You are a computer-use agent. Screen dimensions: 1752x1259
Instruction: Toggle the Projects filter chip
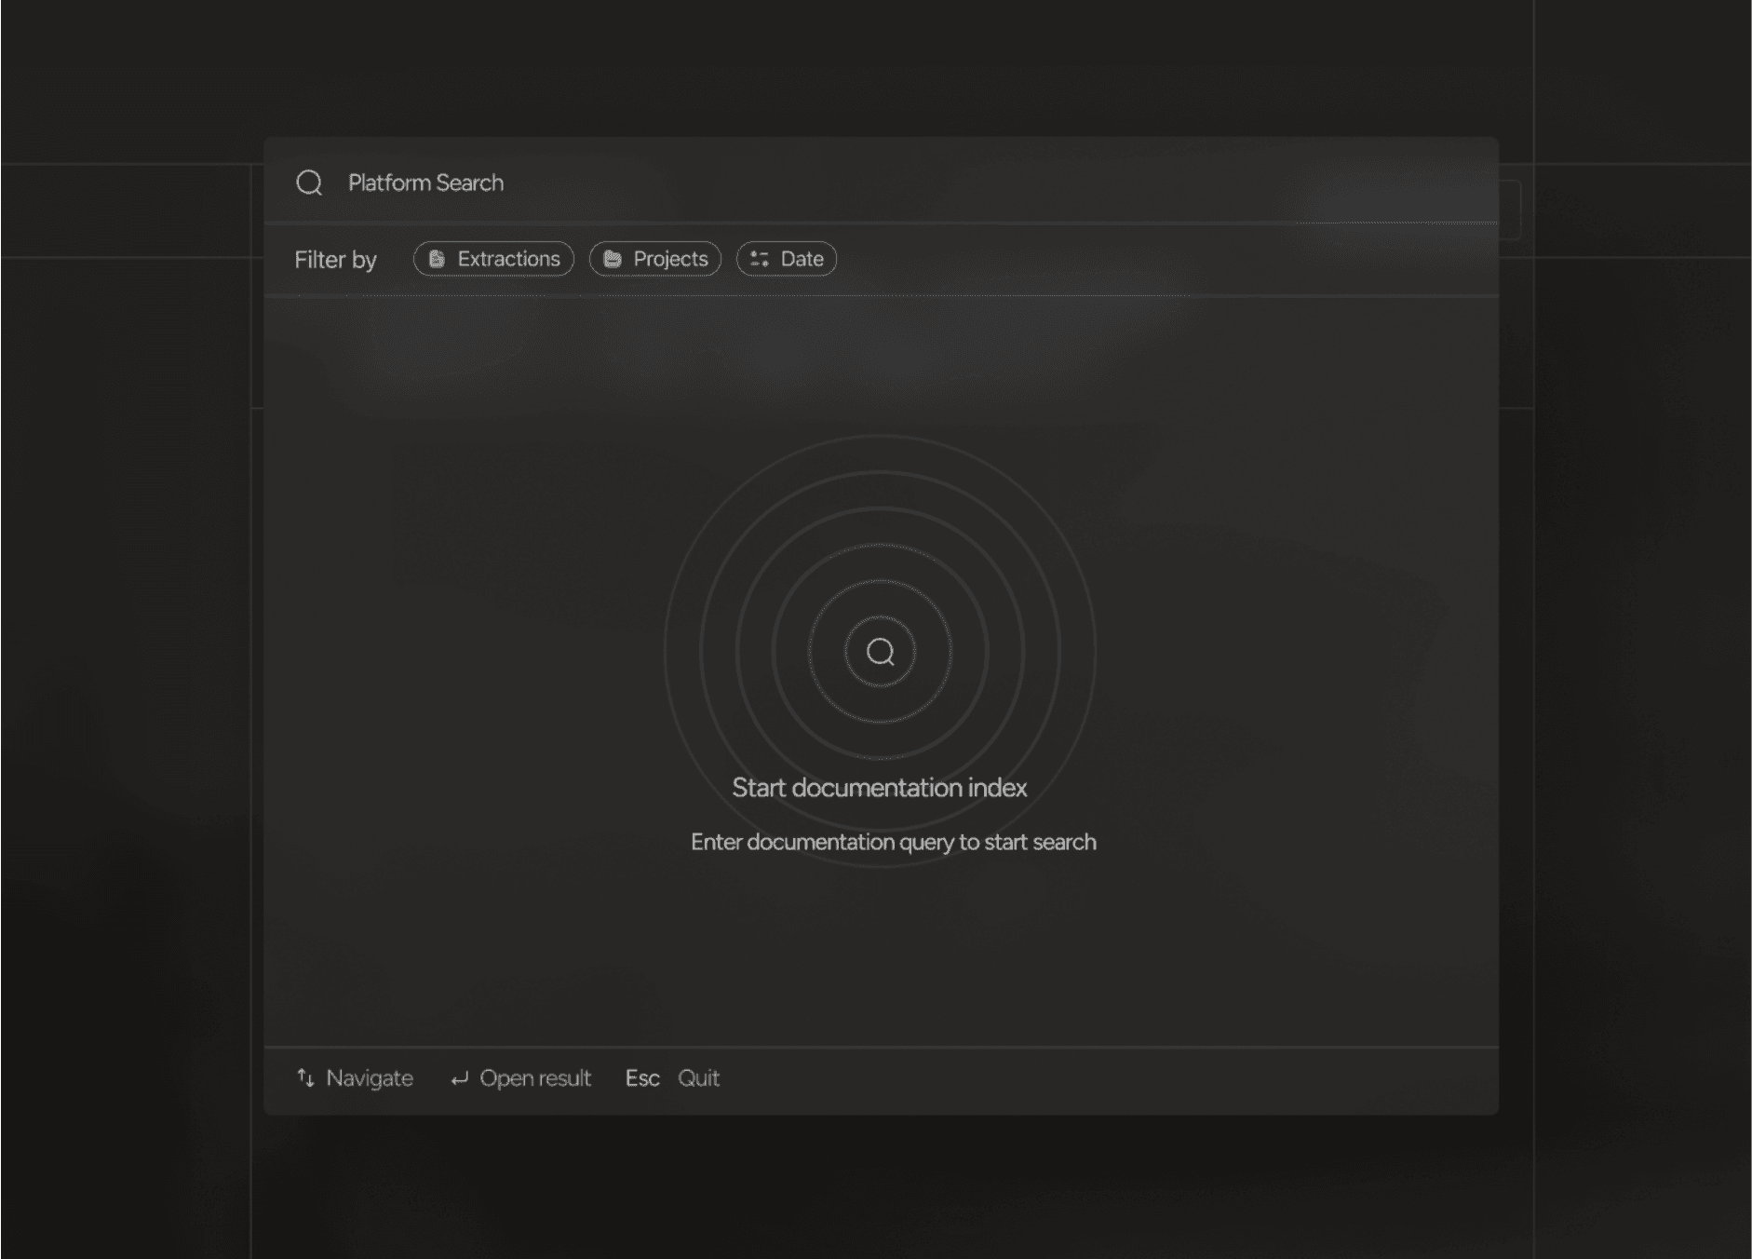click(655, 259)
